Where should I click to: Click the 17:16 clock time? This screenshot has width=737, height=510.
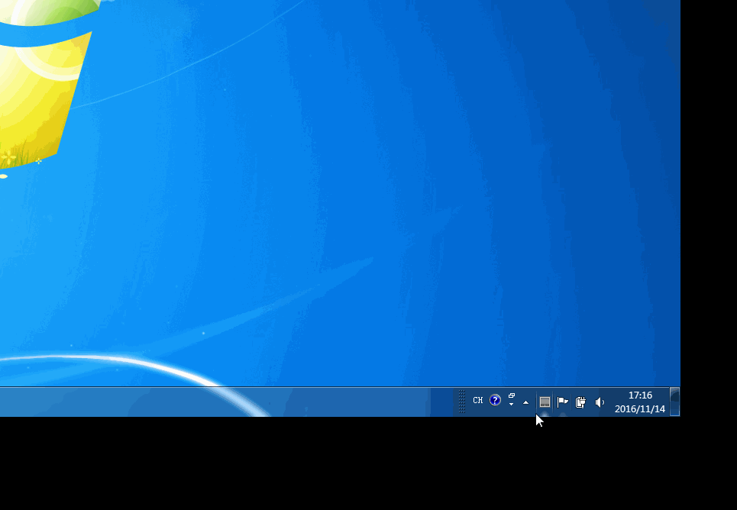click(640, 395)
